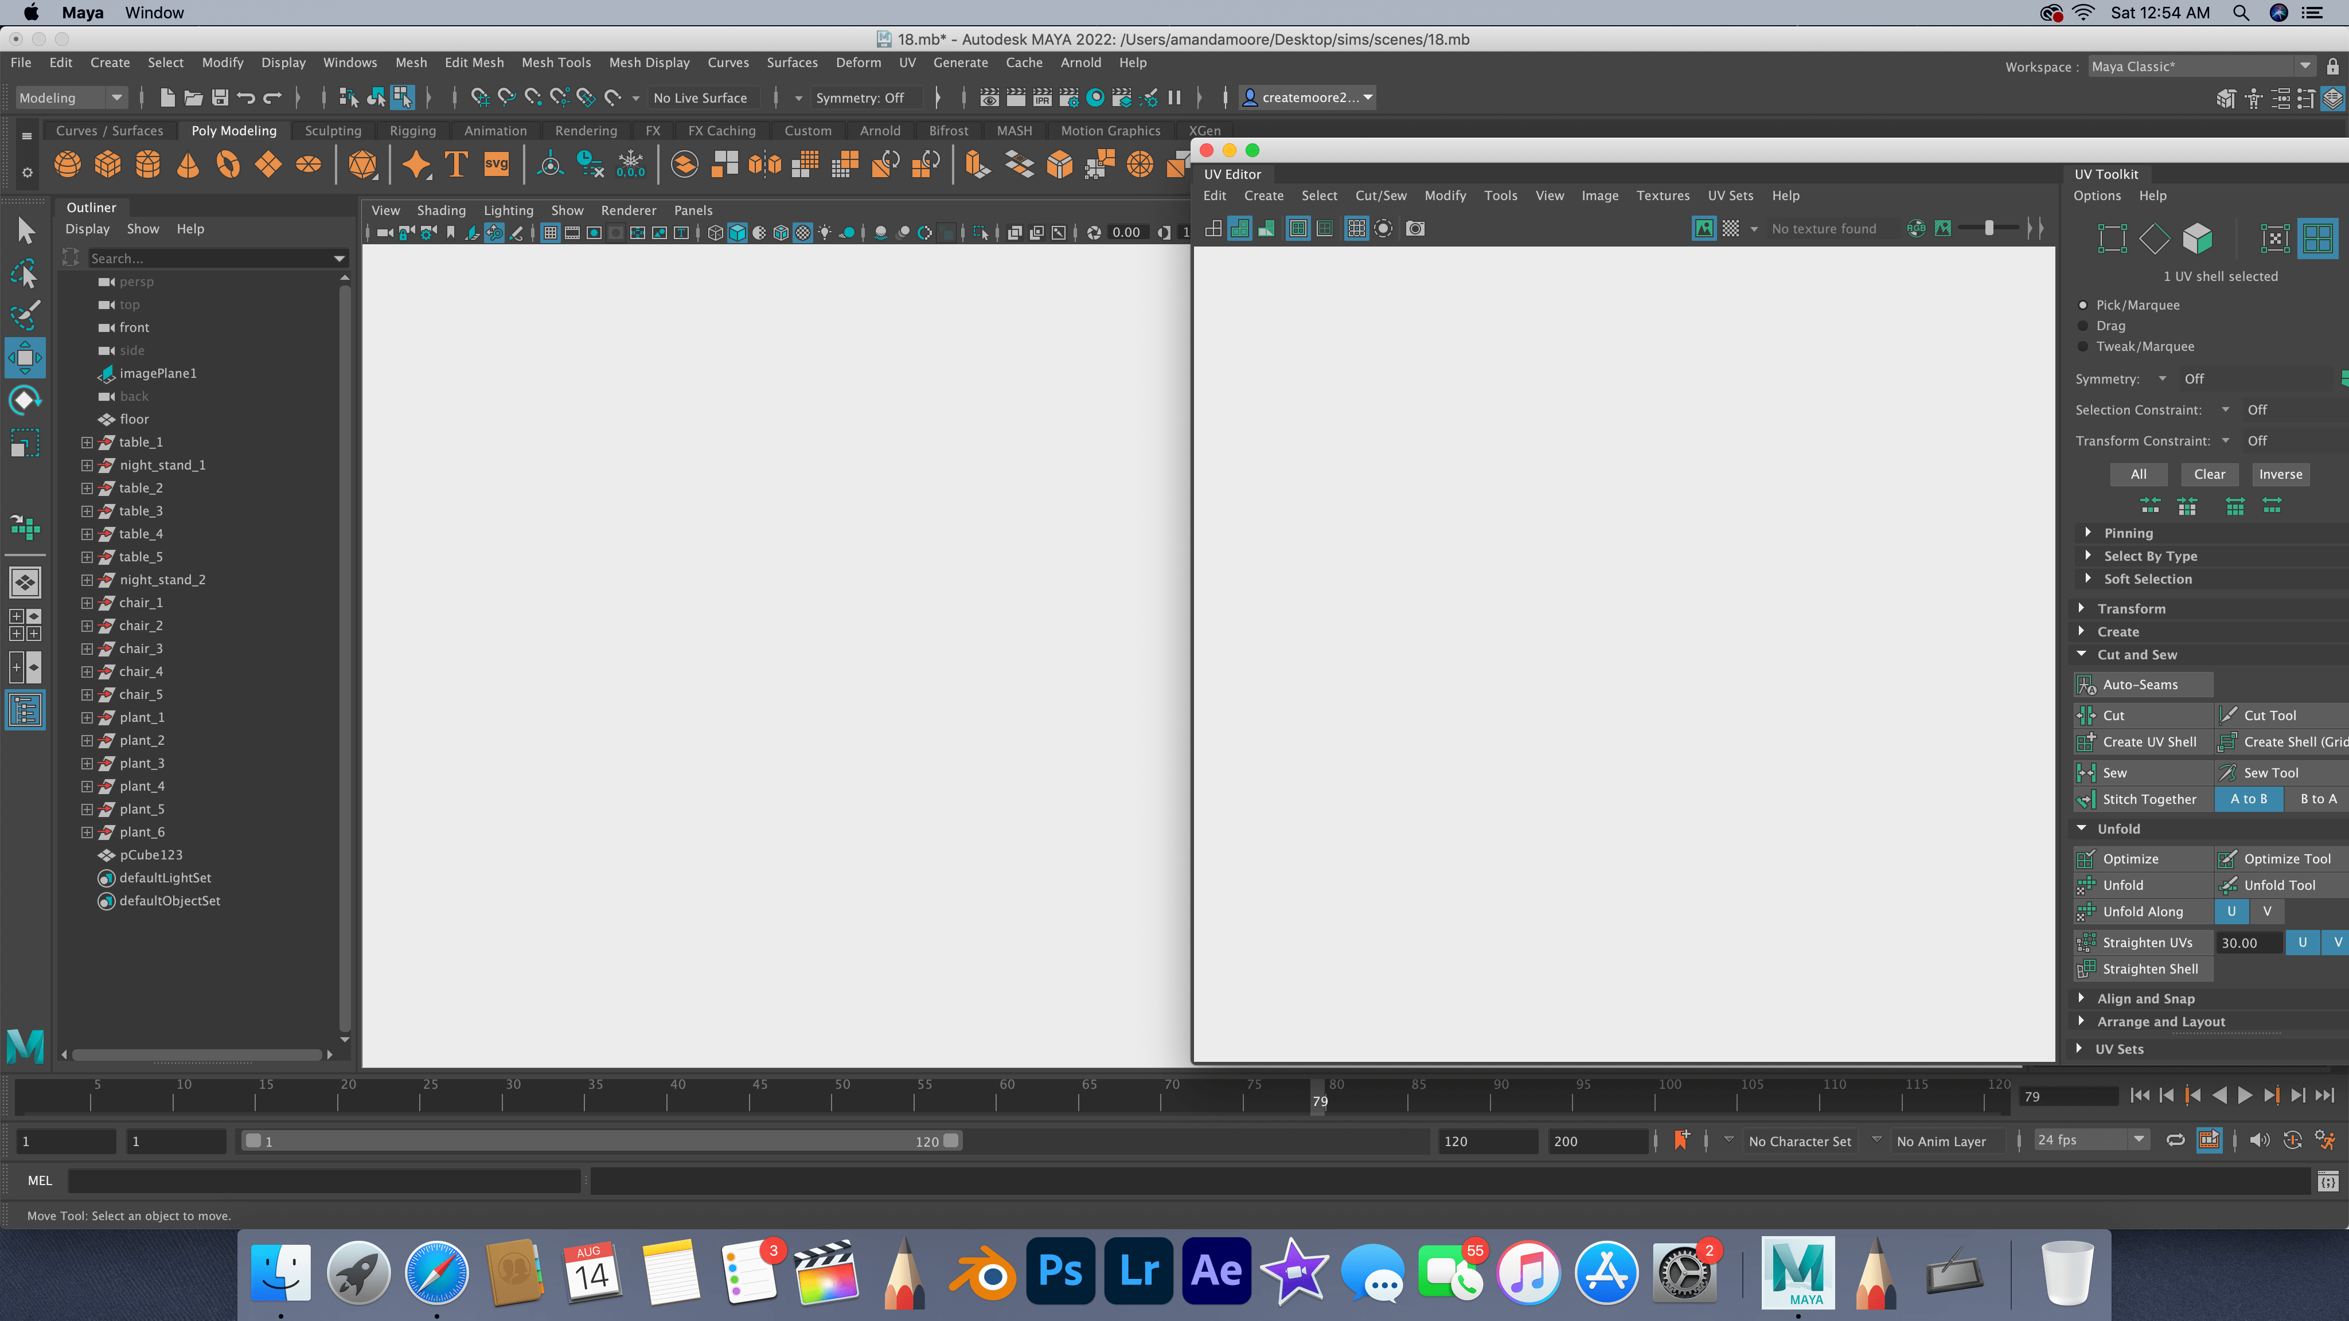Select the Pick/Marquee radio button
Screen dimensions: 2349x1321
(x=2083, y=304)
